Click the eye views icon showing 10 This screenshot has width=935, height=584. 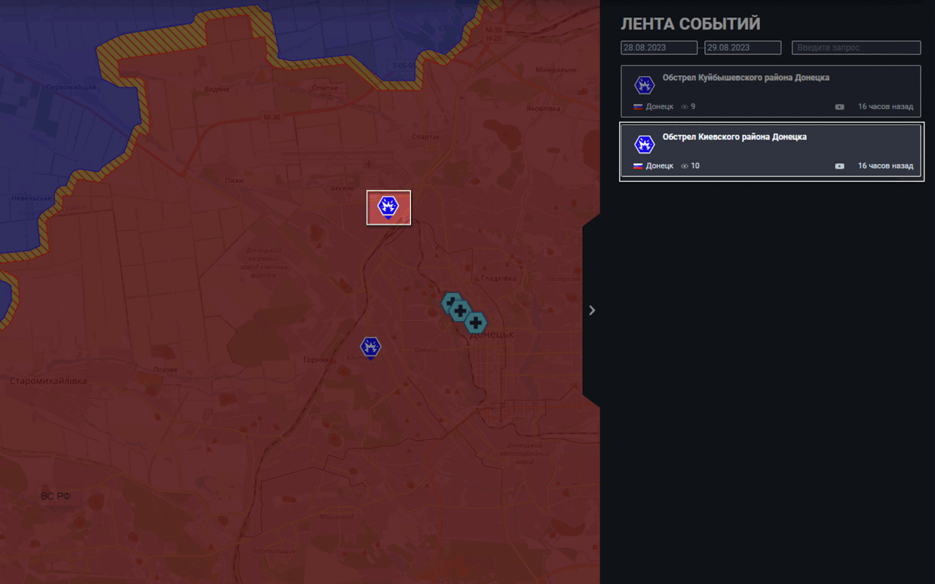pyautogui.click(x=685, y=167)
